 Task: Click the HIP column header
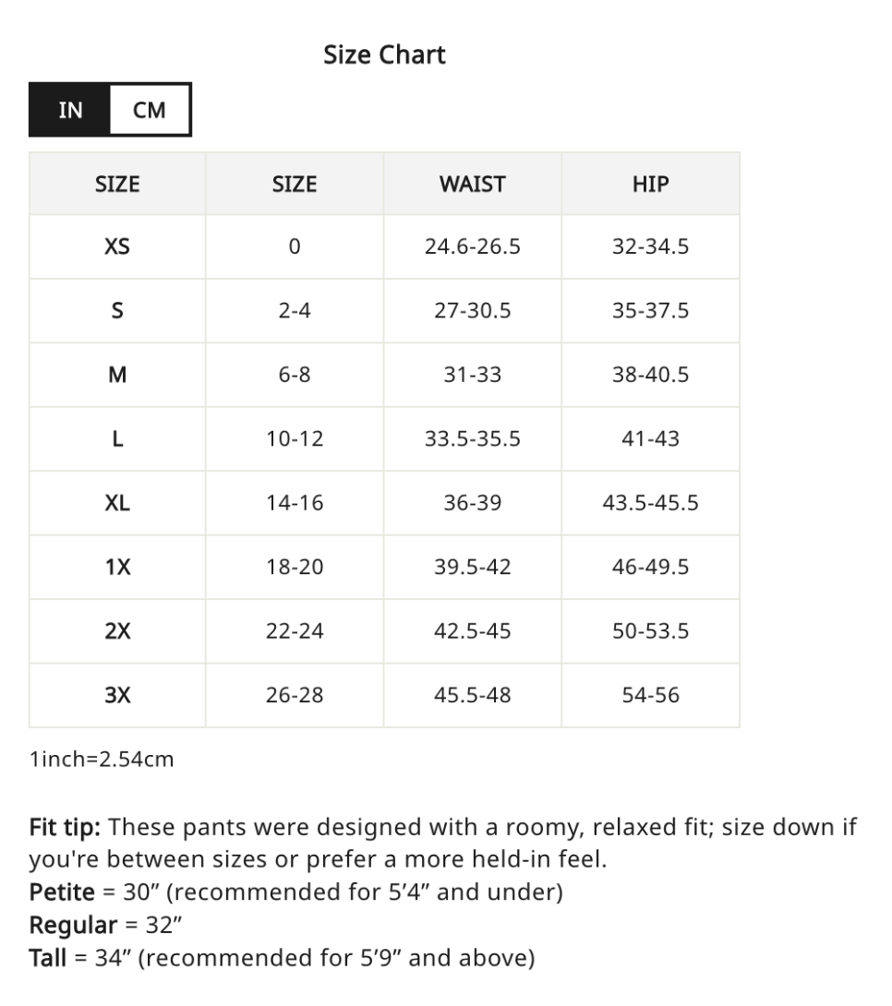650,184
